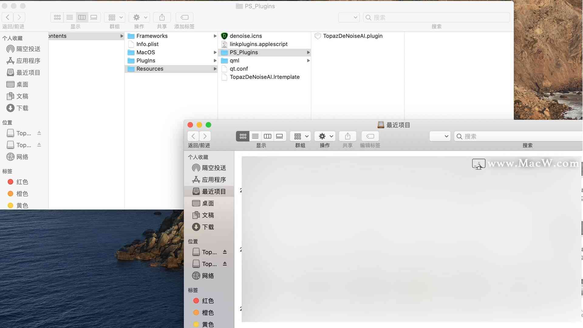Select the denoise.icns file
Viewport: 583px width, 328px height.
point(265,36)
